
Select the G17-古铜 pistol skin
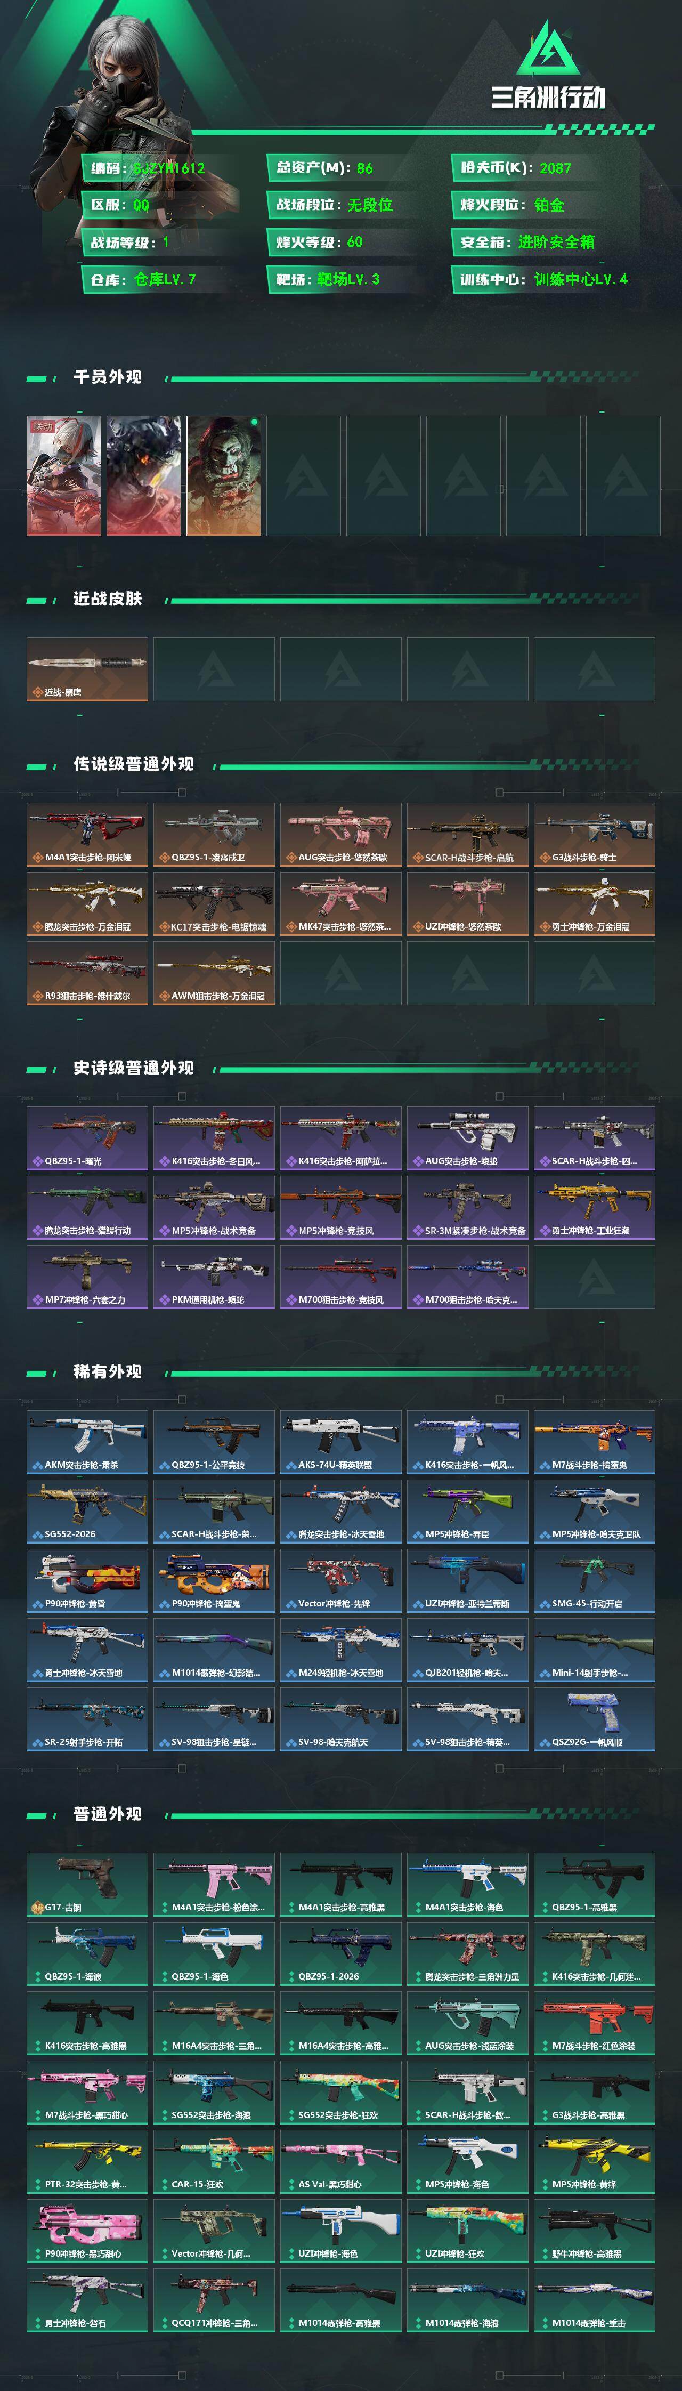(87, 1884)
